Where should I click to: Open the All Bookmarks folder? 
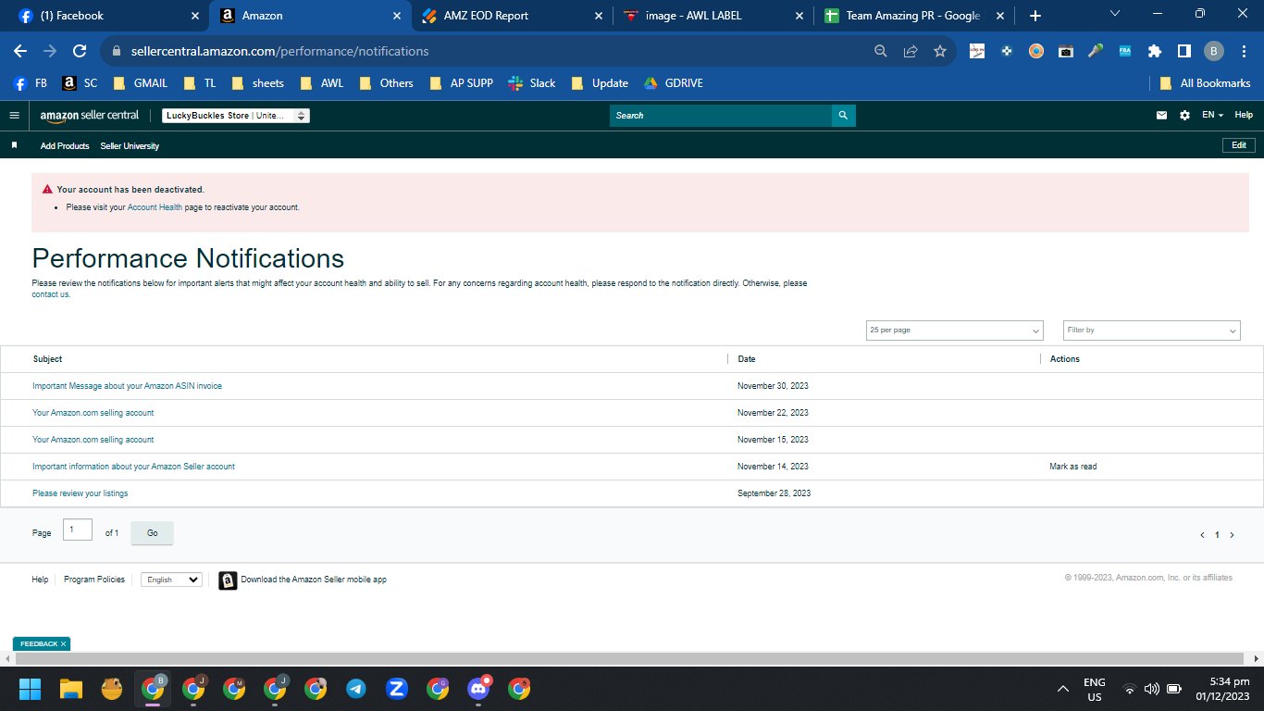click(x=1206, y=83)
